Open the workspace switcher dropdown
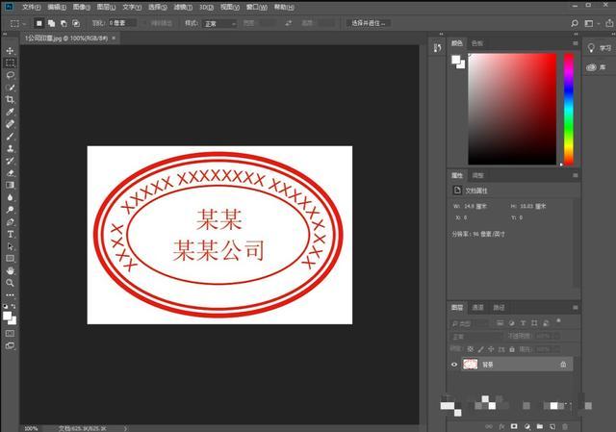This screenshot has height=432, width=616. (x=592, y=23)
